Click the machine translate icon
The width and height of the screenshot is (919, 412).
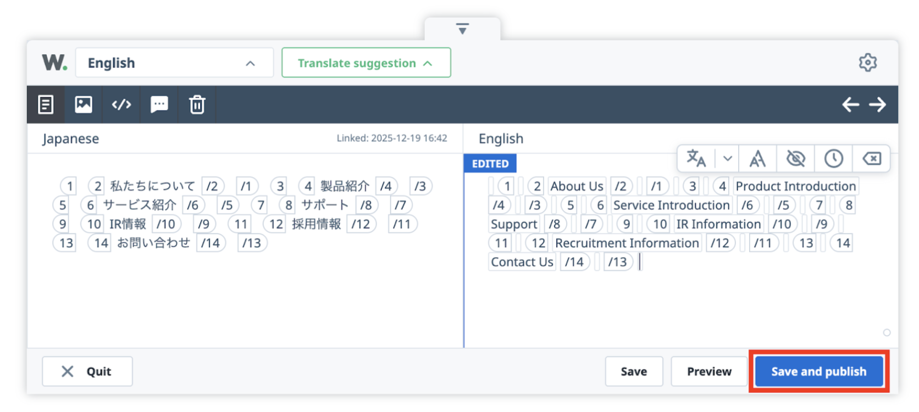coord(696,159)
